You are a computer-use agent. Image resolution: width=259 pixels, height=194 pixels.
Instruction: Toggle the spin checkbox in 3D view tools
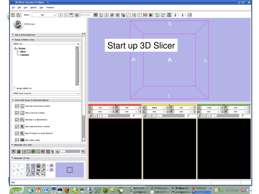[48, 165]
